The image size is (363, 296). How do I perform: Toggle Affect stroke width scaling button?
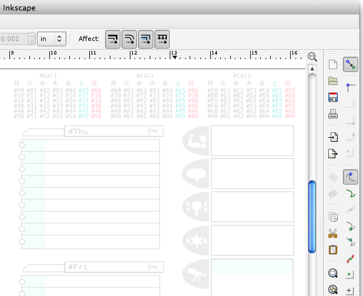(x=113, y=39)
